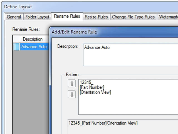Screen dimensions: 178x134
Task: Select the Advance Auto rule row
Action: [34, 47]
